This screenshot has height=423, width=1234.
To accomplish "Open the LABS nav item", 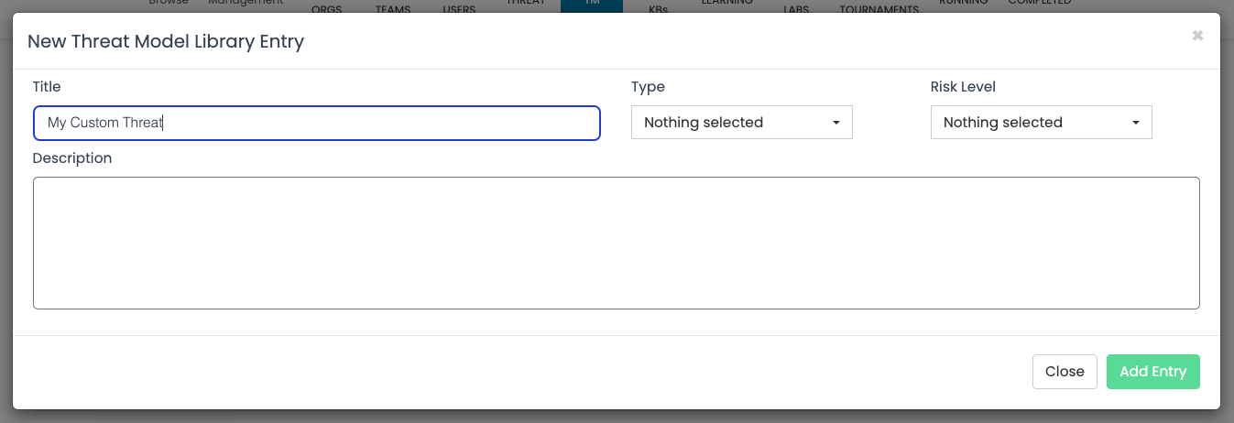I will click(x=796, y=9).
